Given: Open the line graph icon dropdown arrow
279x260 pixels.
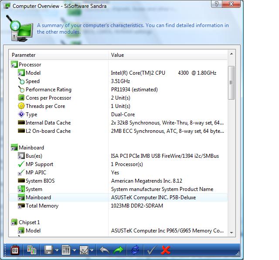Looking at the screenshot, I should [x=92, y=250].
